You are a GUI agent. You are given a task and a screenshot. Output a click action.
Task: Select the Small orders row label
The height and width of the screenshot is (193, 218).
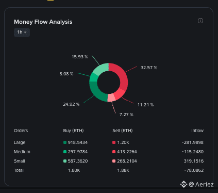pos(20,161)
